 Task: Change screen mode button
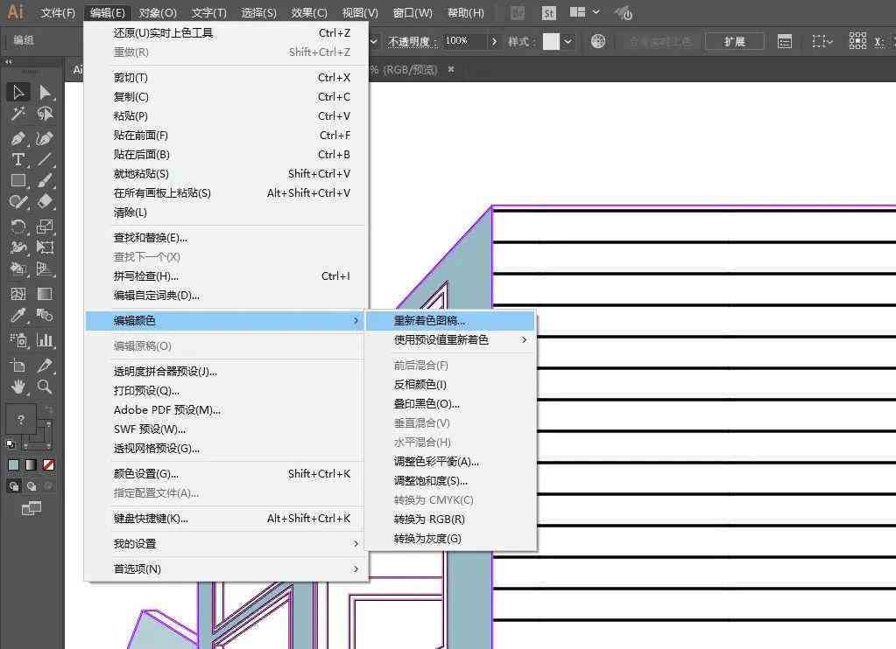click(x=31, y=508)
